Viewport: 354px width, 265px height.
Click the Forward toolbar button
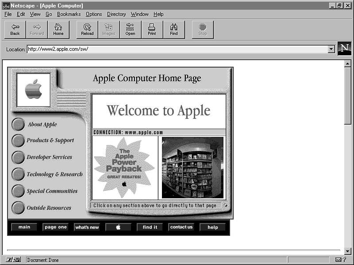(x=37, y=30)
